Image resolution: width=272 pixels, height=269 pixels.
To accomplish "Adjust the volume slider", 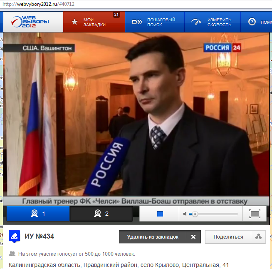I will pyautogui.click(x=214, y=214).
